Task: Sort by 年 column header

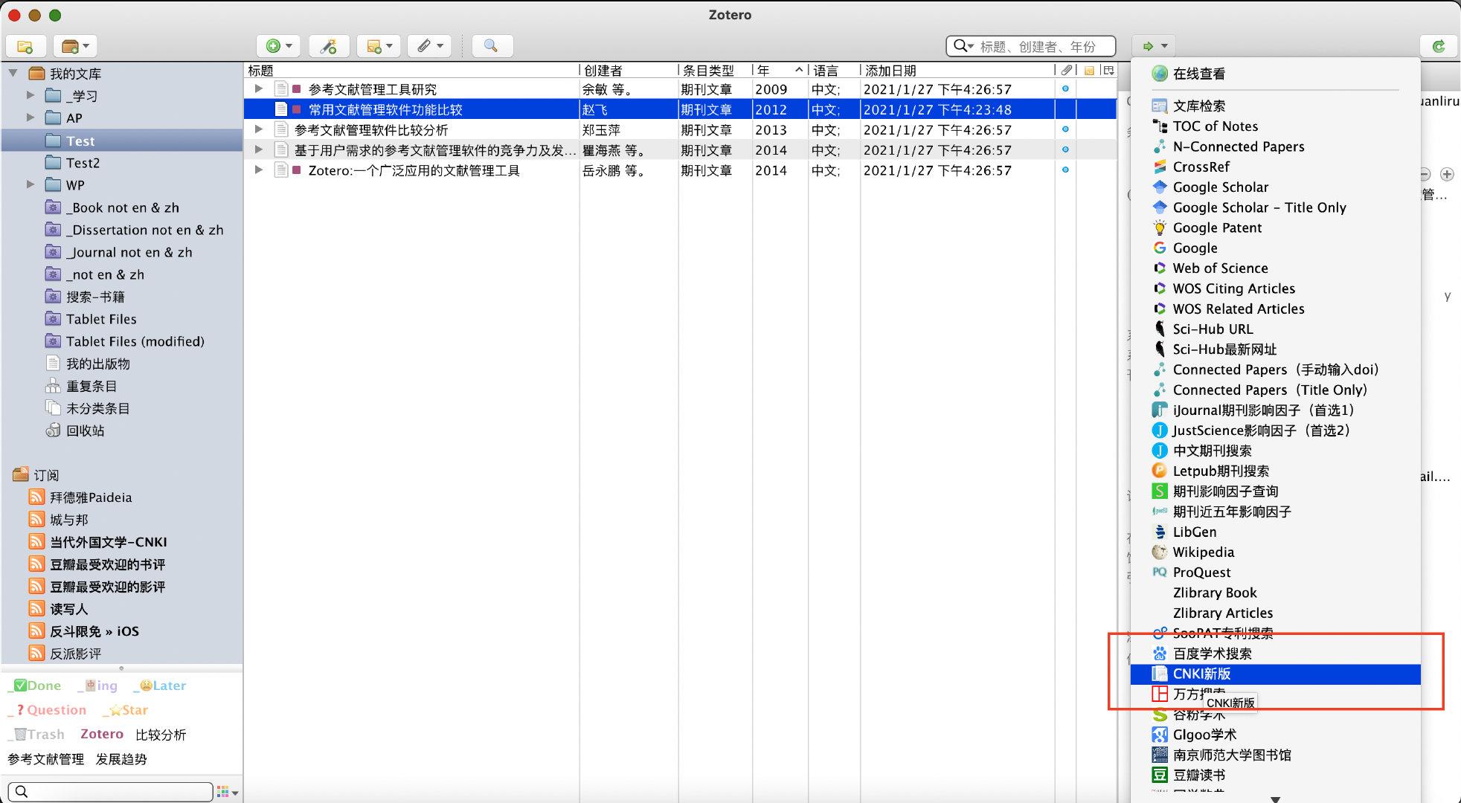Action: 780,70
